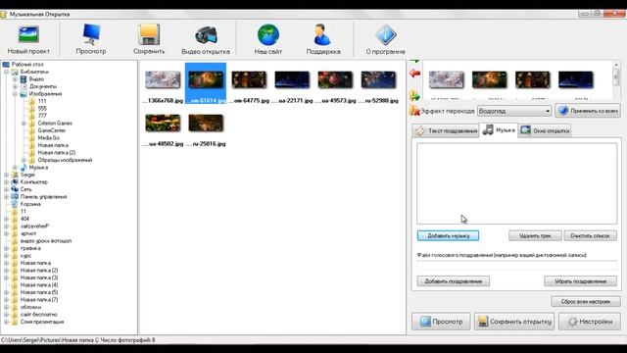
Task: Click the red left arrow to remove photo
Action: tap(414, 74)
